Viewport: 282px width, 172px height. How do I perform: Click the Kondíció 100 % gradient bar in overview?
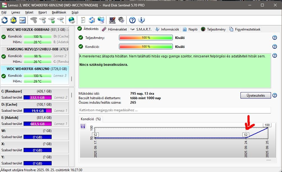146,47
